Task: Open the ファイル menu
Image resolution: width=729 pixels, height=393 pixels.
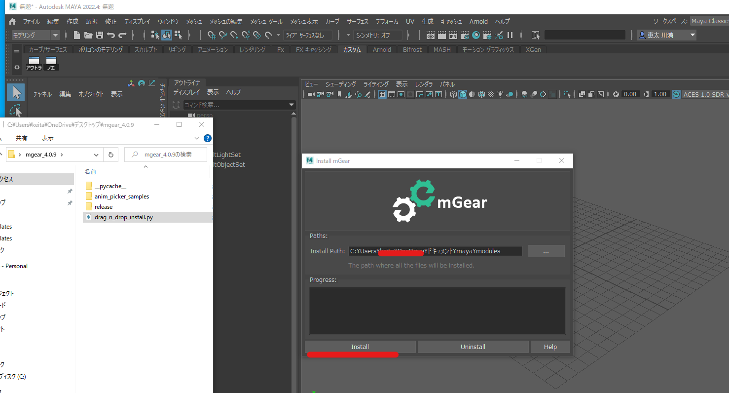Action: (x=31, y=22)
